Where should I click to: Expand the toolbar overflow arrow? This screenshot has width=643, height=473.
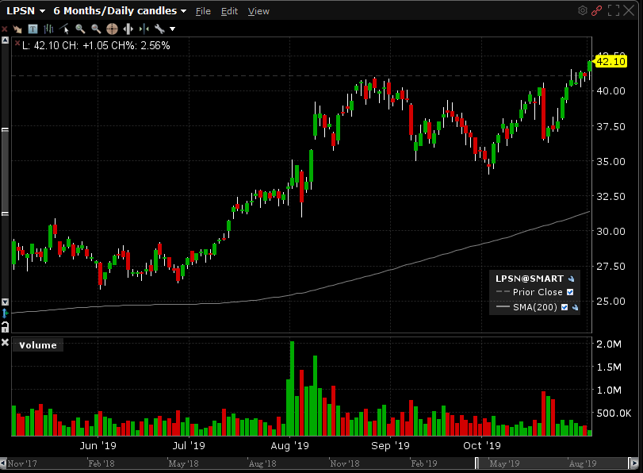172,29
